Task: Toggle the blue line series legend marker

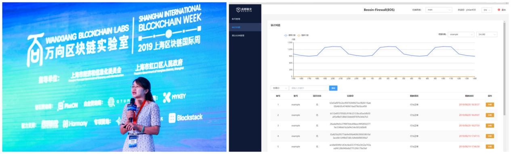Action: [x=286, y=35]
